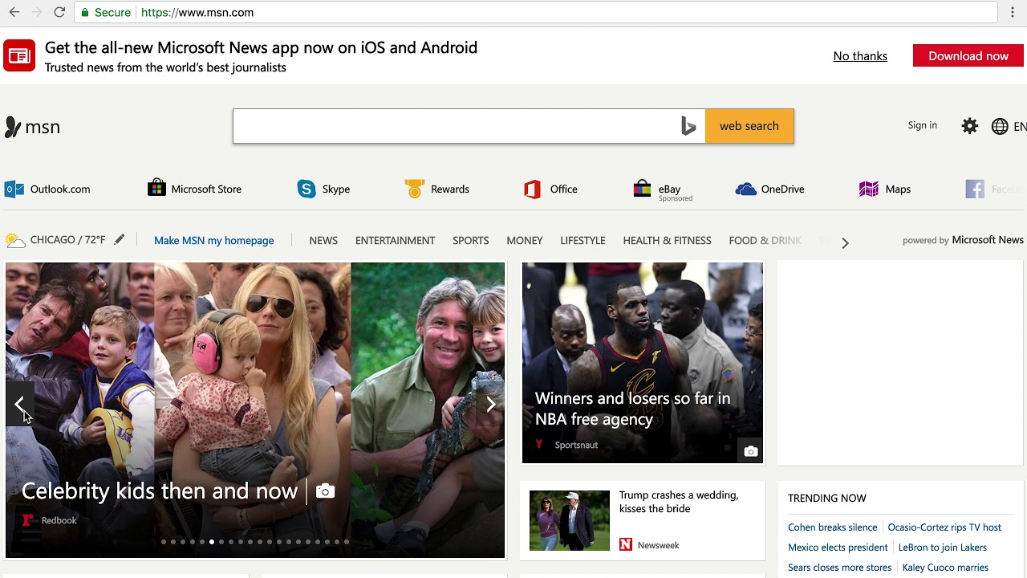Image resolution: width=1027 pixels, height=578 pixels.
Task: Click the last carousel pagination dot
Action: 347,542
